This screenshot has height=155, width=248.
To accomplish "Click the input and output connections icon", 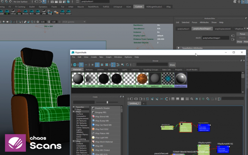I will click(136, 99).
